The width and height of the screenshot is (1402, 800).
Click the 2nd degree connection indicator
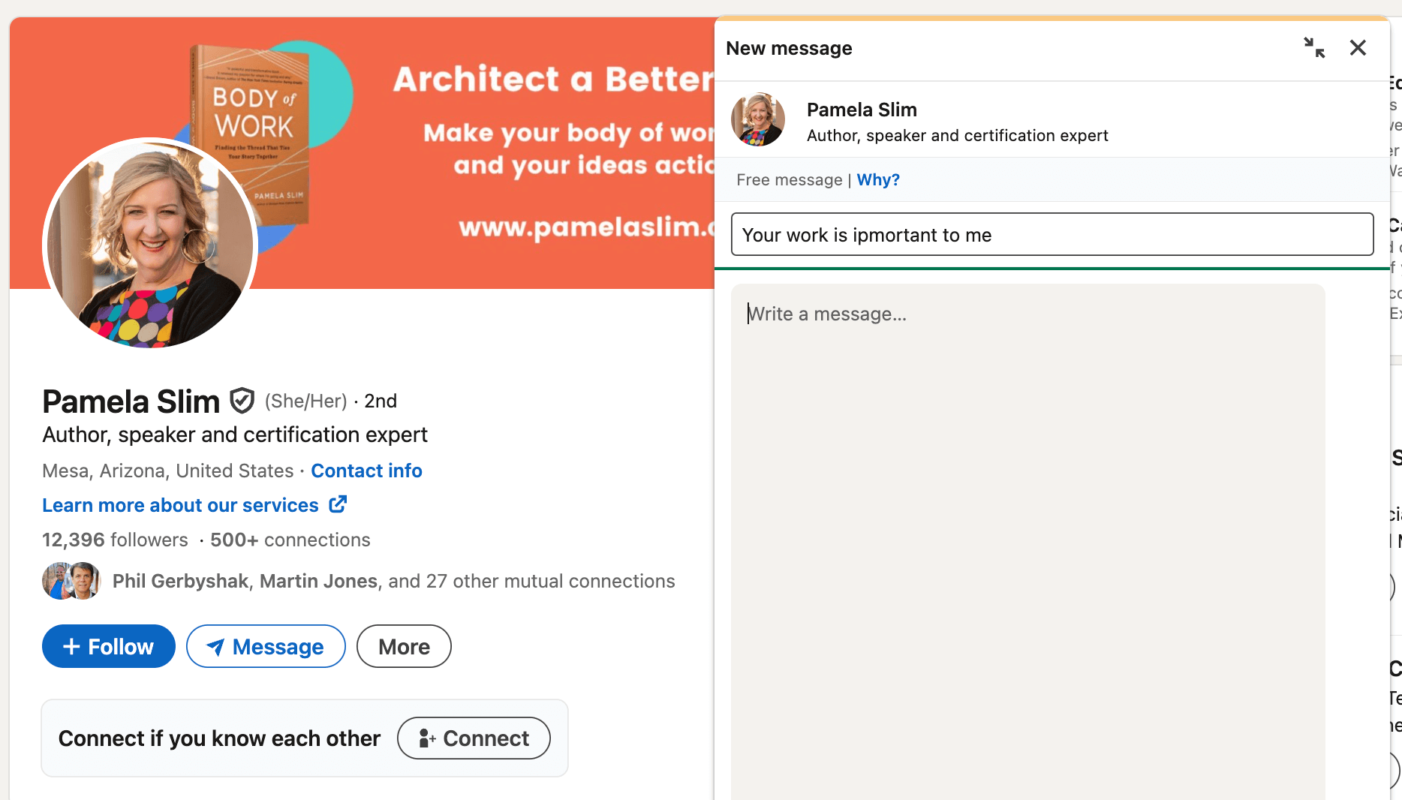(x=381, y=402)
